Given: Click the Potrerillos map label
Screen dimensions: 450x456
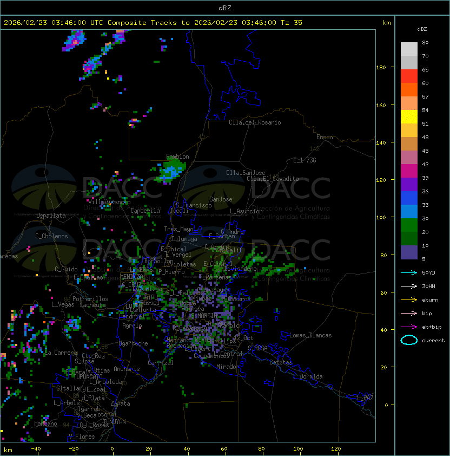Looking at the screenshot, I should tap(90, 299).
